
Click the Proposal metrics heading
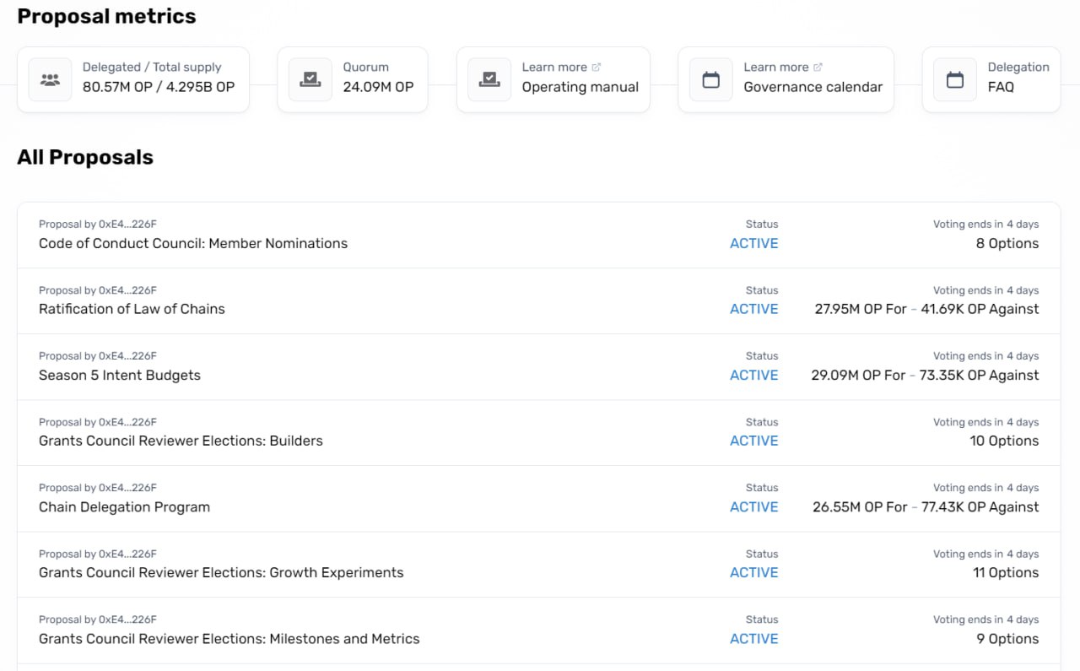coord(106,16)
